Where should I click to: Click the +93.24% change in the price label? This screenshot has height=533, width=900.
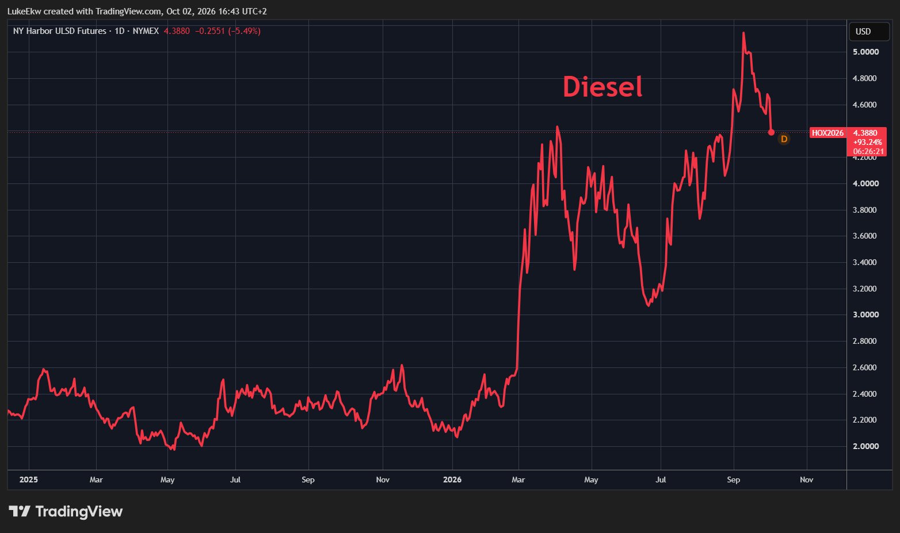pyautogui.click(x=867, y=142)
